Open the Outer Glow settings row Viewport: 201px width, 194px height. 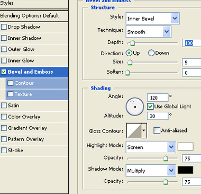click(34, 49)
